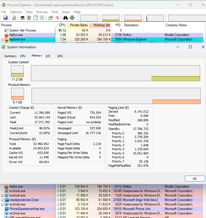Viewport: 206px width, 218px height.
Task: Click the toolbar CPU usage mini graph
Action: coord(89,18)
